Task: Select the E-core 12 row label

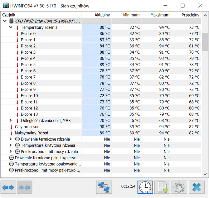Action: pos(29,108)
